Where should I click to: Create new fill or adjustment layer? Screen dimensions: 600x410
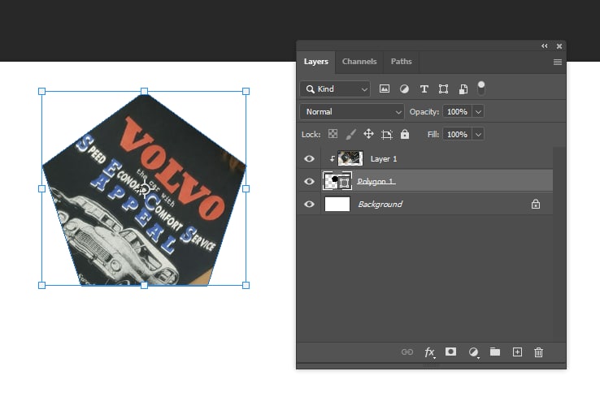click(473, 352)
